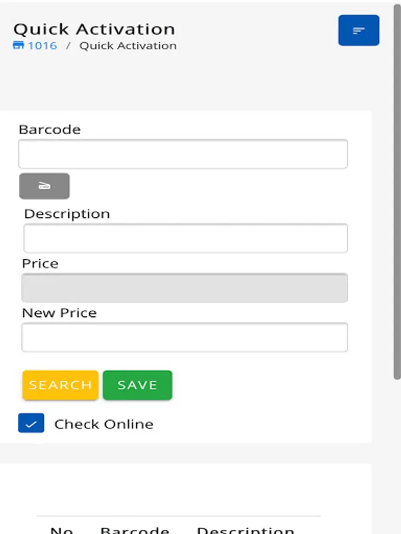This screenshot has height=534, width=401.
Task: Uncheck the Check Online checkbox
Action: tap(31, 424)
